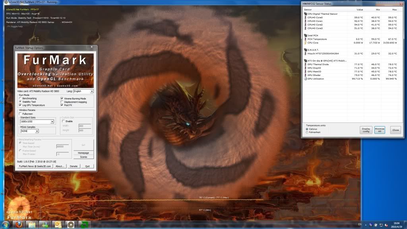Click the Scores button

[x=83, y=157]
